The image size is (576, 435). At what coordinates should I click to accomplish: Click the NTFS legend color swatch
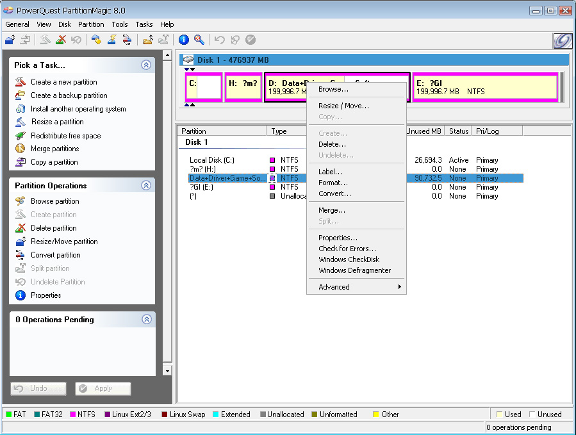click(x=73, y=414)
